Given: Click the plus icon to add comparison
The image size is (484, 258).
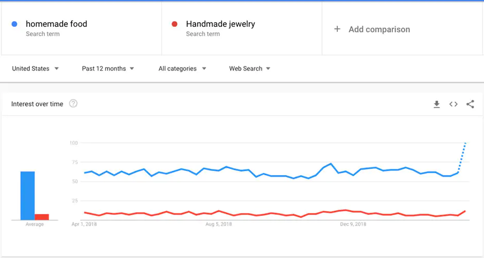Looking at the screenshot, I should pyautogui.click(x=337, y=29).
